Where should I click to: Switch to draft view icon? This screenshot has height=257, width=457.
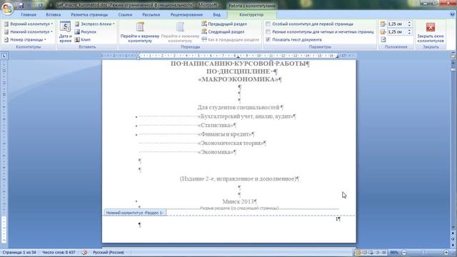click(x=384, y=252)
